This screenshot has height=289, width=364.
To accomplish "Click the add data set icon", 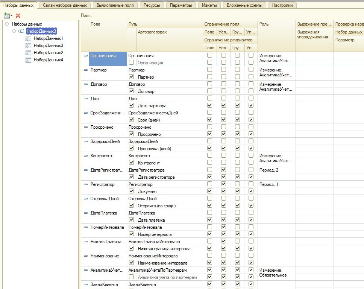I will tap(6, 15).
